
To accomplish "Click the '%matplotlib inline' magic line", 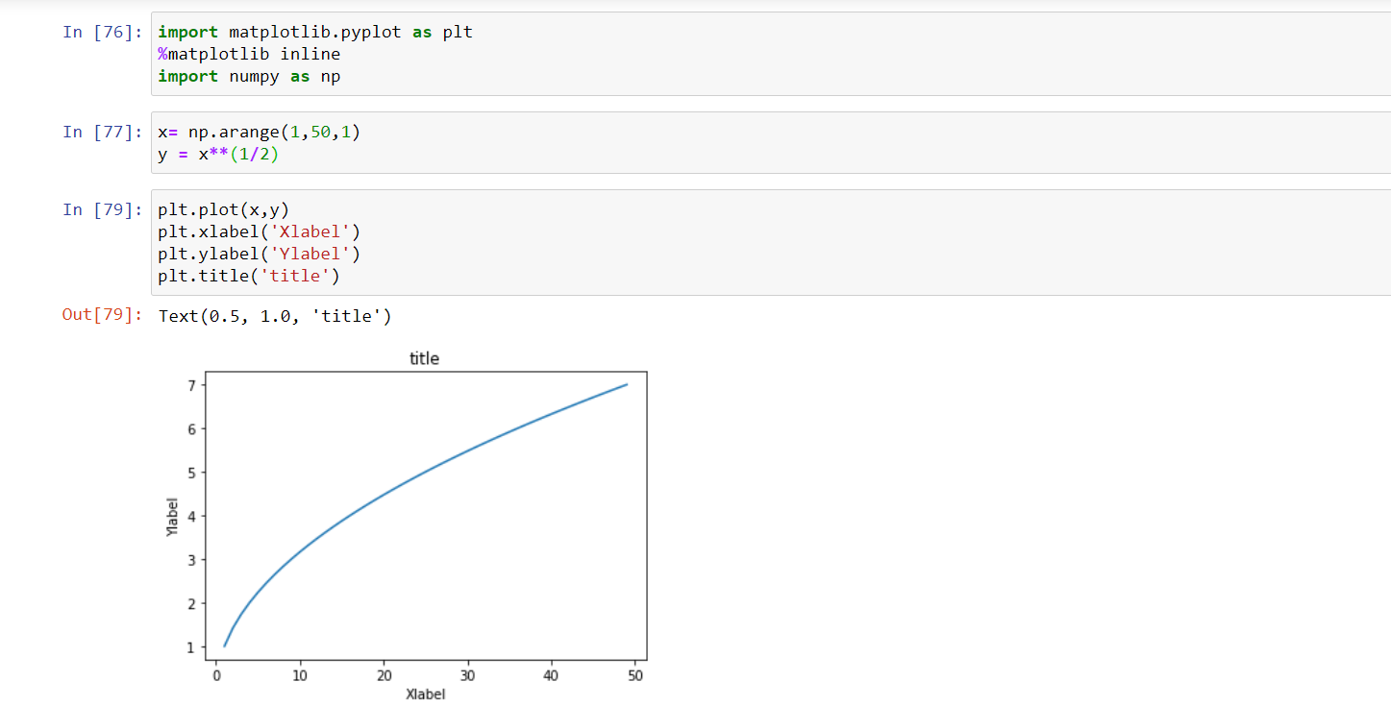I will pos(249,55).
